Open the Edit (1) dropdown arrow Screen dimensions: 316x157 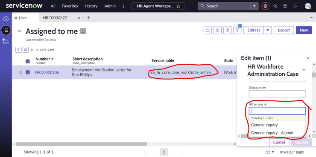pos(268,30)
